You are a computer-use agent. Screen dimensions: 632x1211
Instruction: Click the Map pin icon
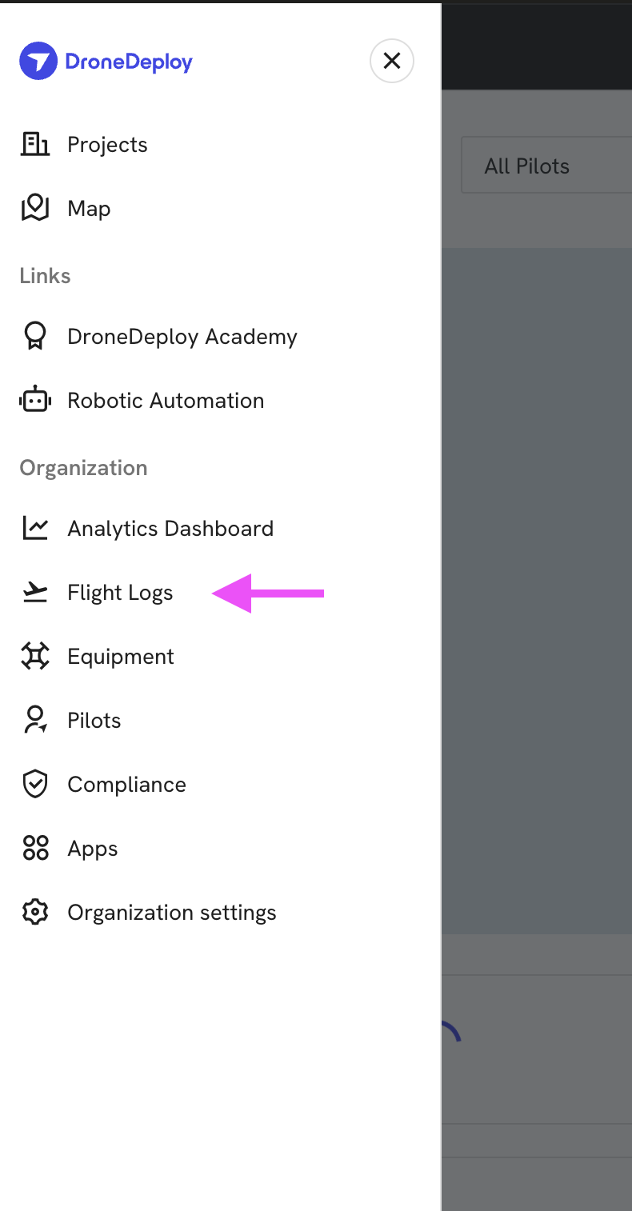coord(35,208)
